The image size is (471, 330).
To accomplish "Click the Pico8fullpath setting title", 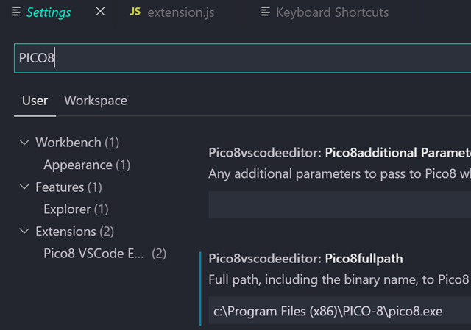I will click(x=305, y=259).
